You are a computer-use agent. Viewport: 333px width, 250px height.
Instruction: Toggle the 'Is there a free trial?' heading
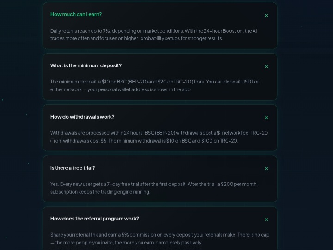pos(73,168)
